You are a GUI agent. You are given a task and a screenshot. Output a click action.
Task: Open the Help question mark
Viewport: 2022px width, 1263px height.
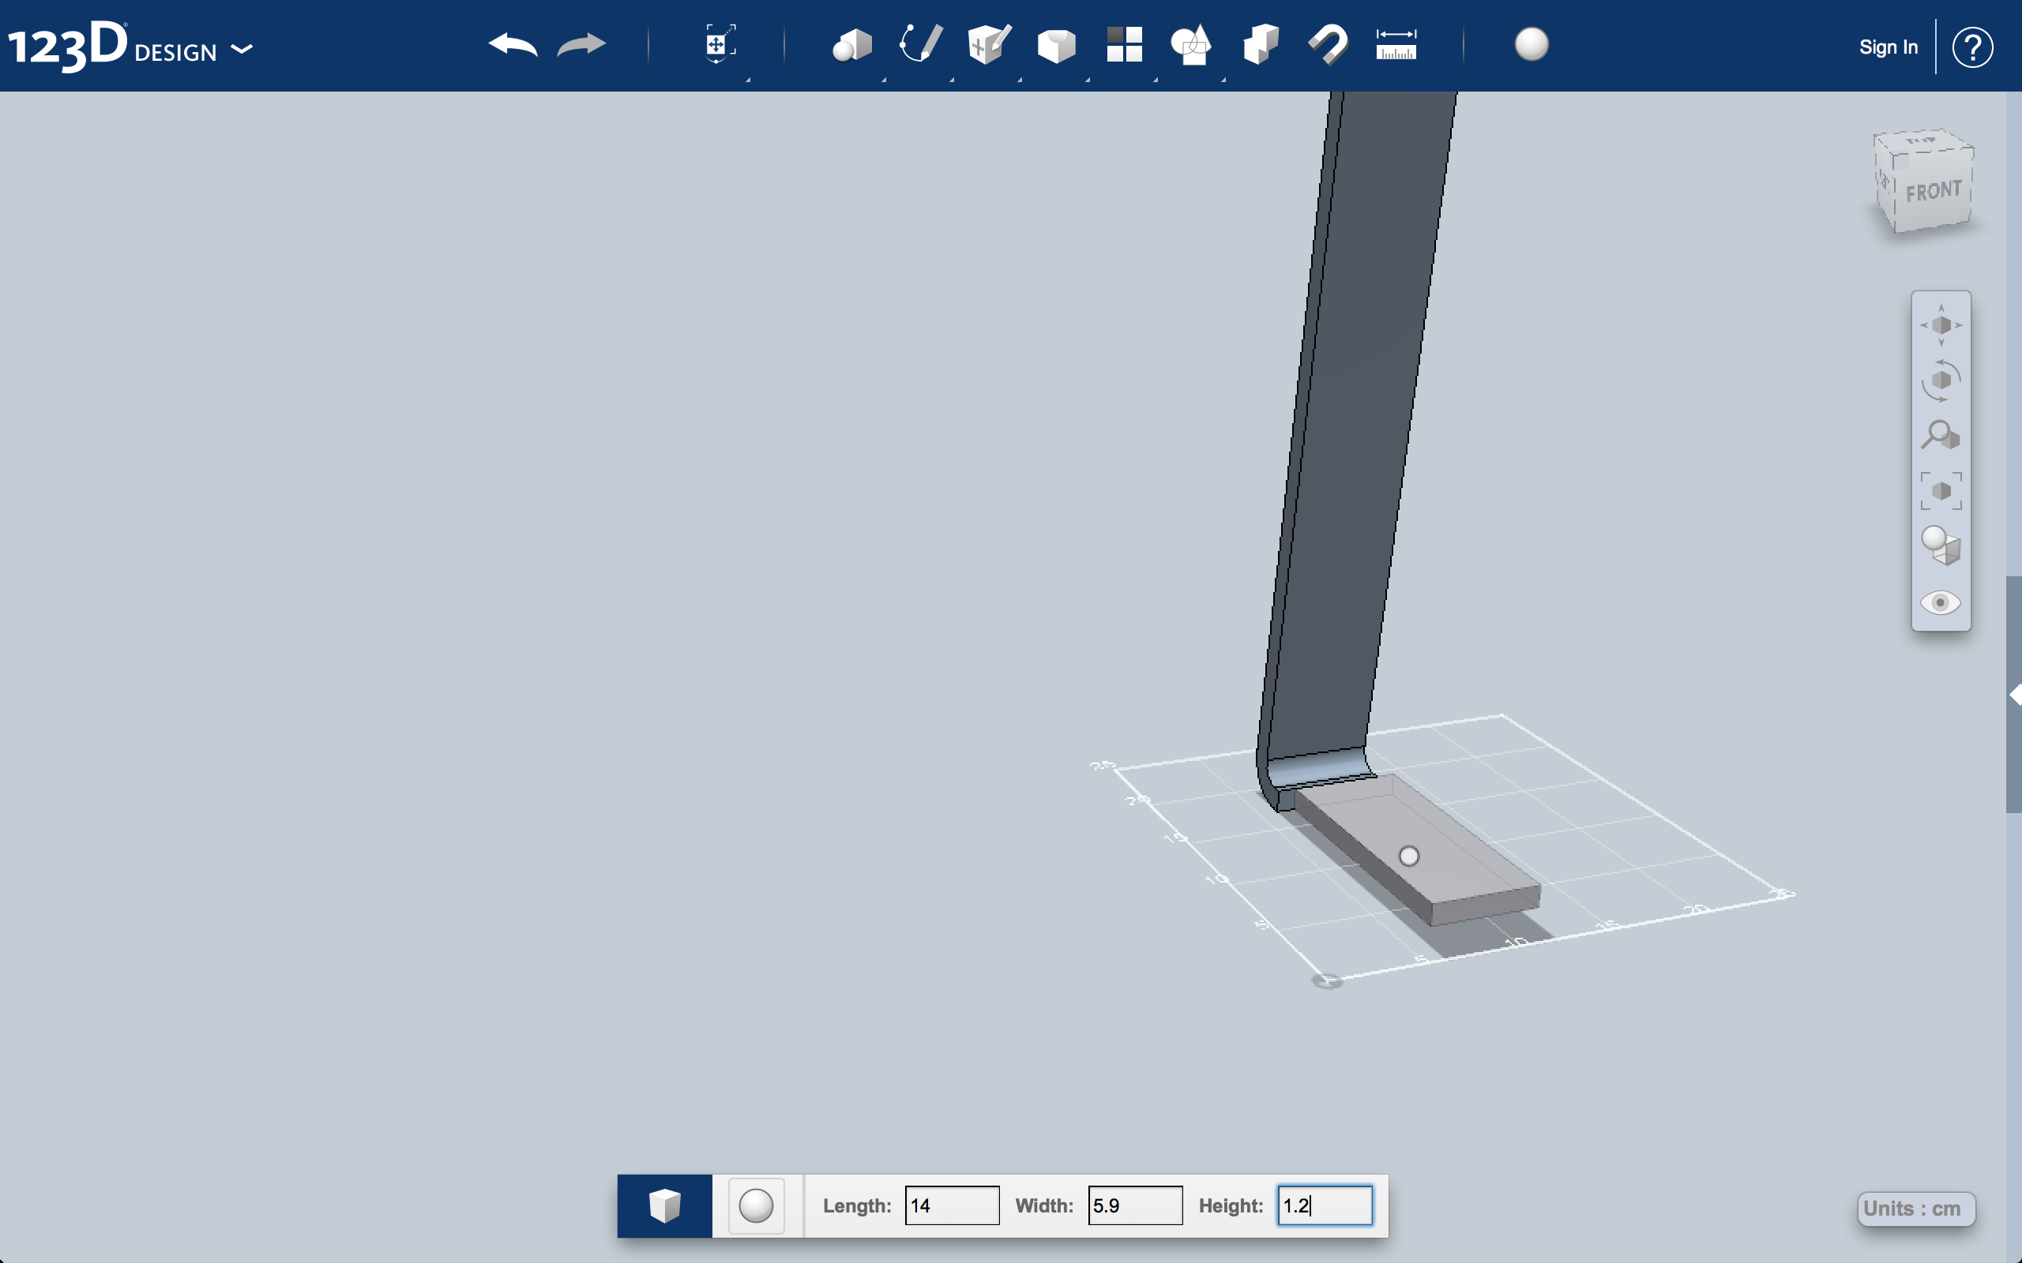(x=1972, y=47)
